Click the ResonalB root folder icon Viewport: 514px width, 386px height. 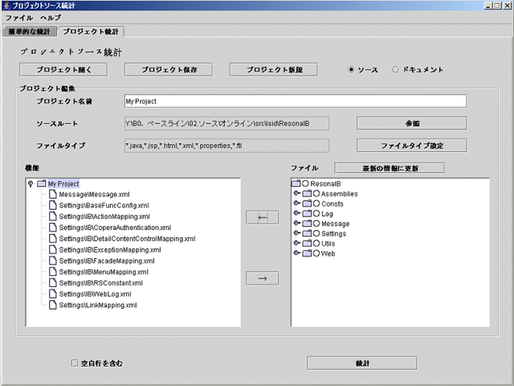click(x=296, y=184)
